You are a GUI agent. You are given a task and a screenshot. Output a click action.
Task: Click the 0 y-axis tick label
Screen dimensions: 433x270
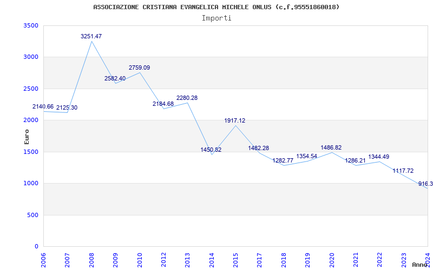[x=36, y=246]
